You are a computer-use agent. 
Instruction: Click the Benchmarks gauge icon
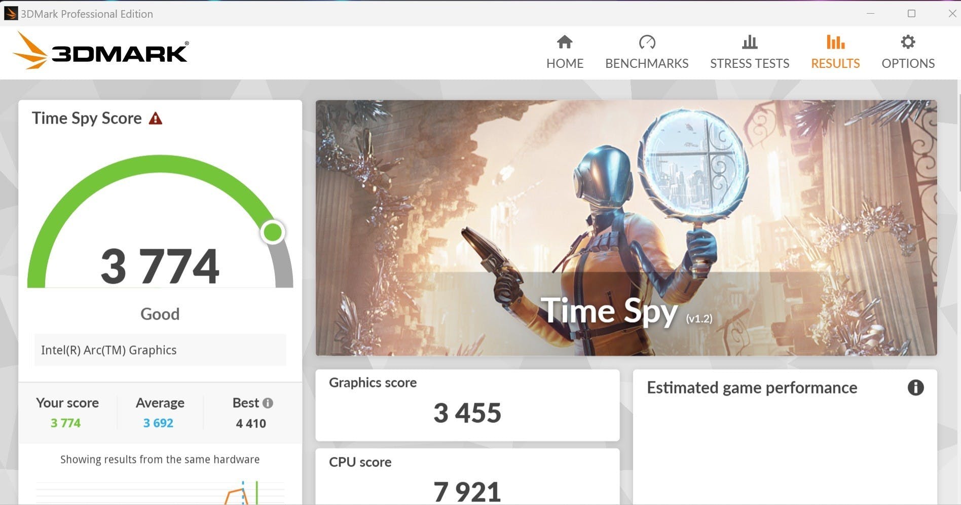pyautogui.click(x=647, y=42)
